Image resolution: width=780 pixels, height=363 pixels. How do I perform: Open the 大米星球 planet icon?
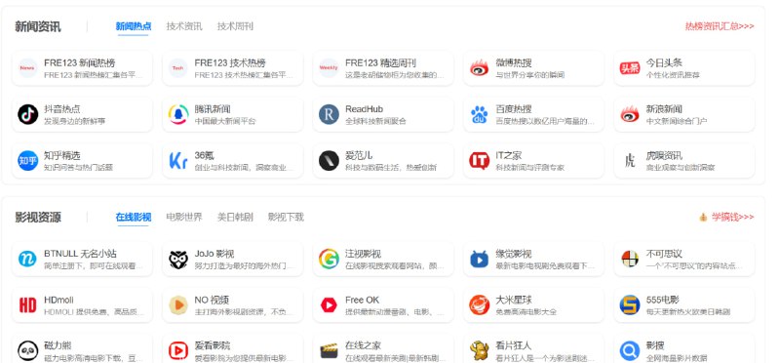coord(479,304)
